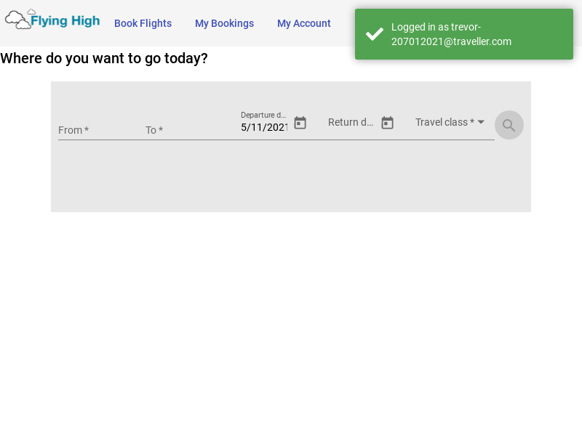The width and height of the screenshot is (582, 436).
Task: Open the My Account page
Action: pos(303,23)
